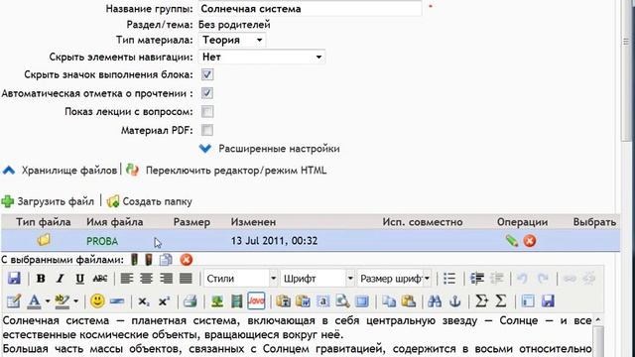Insert a smiley emoticon
Screen dimensions: 635x357
[97, 300]
